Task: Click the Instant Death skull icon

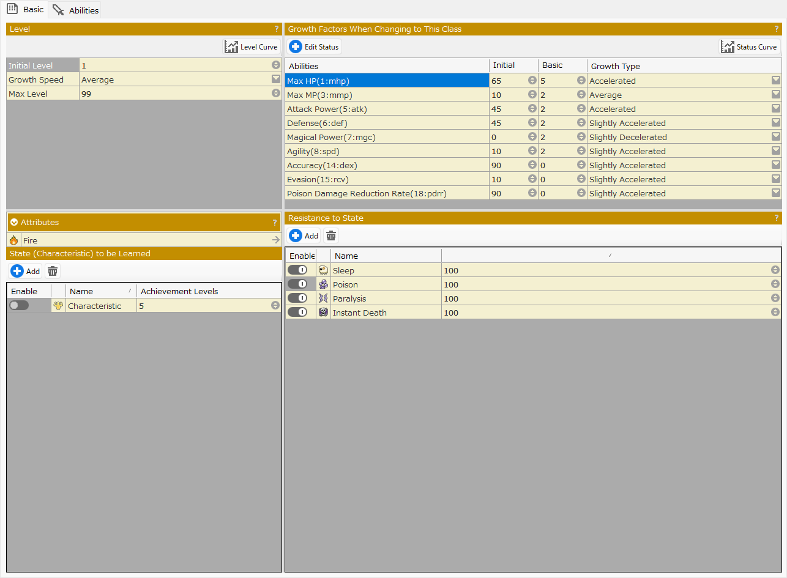Action: [324, 313]
